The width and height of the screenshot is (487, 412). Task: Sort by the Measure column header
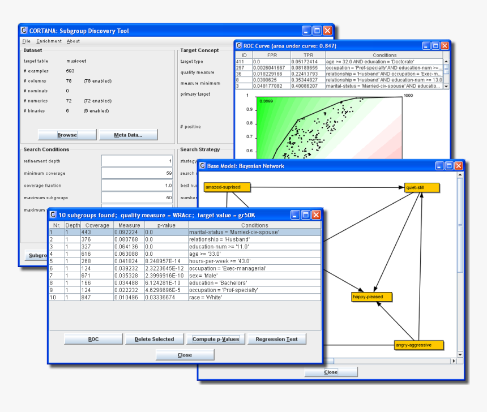tap(129, 225)
